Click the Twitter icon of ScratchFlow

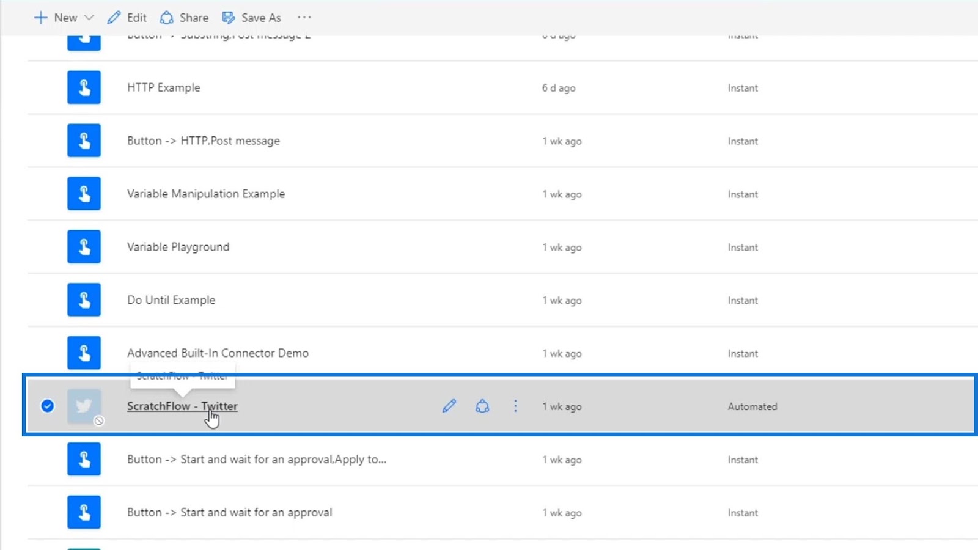84,406
